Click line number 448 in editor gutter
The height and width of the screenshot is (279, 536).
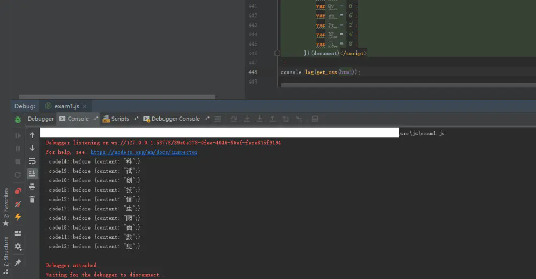(253, 72)
